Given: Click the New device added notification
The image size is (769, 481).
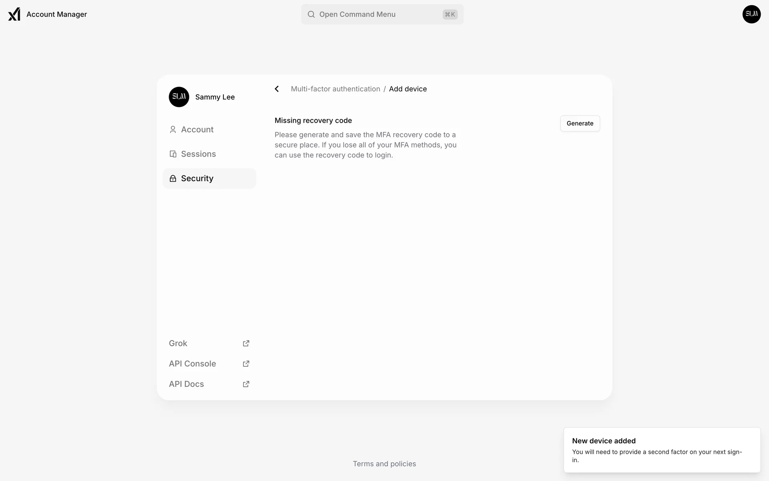Looking at the screenshot, I should (662, 450).
